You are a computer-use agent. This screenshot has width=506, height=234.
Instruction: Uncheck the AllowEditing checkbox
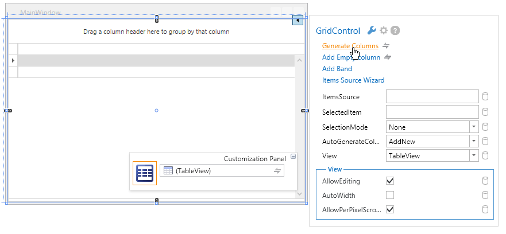pyautogui.click(x=390, y=181)
